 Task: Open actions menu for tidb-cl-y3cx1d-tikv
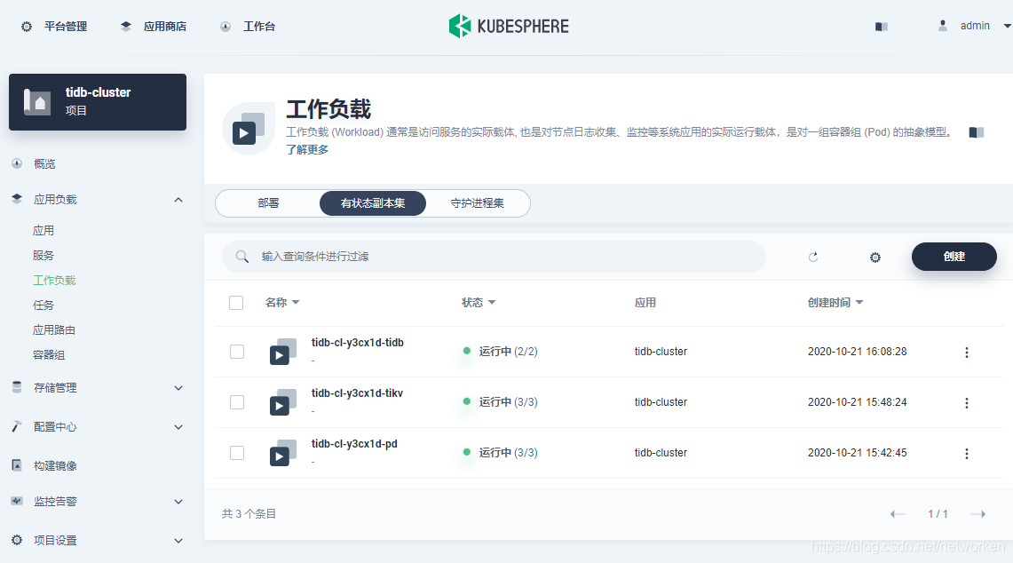point(966,402)
